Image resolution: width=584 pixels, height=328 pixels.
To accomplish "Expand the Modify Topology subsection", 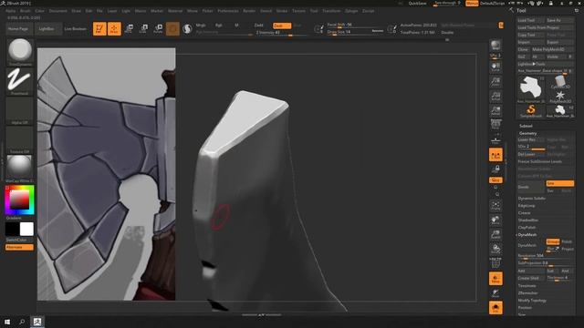I will tap(532, 301).
